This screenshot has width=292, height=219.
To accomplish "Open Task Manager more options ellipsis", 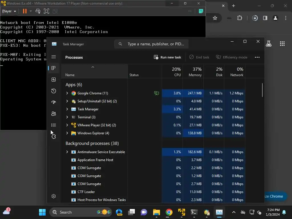I will click(x=257, y=57).
